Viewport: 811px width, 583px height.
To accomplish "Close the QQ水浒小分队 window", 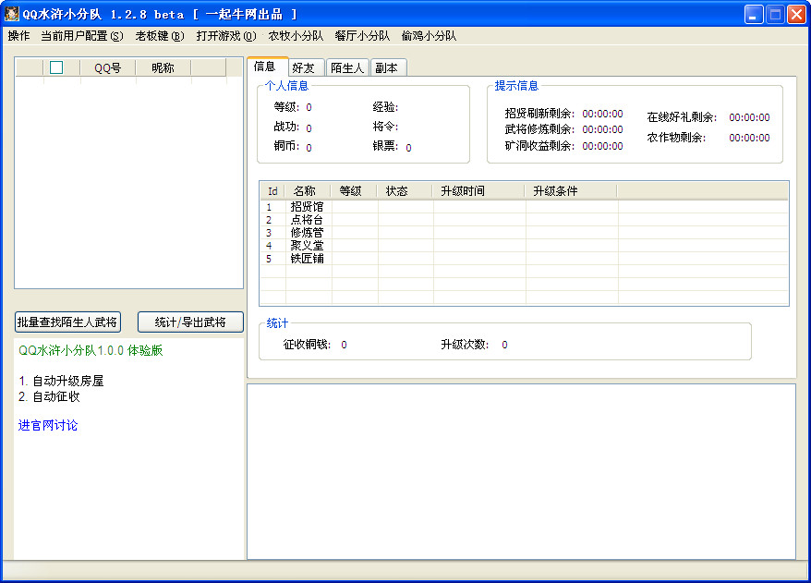I will pyautogui.click(x=796, y=15).
